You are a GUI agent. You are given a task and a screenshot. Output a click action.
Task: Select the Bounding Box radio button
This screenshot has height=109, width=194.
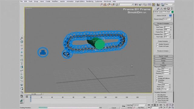tap(156, 95)
